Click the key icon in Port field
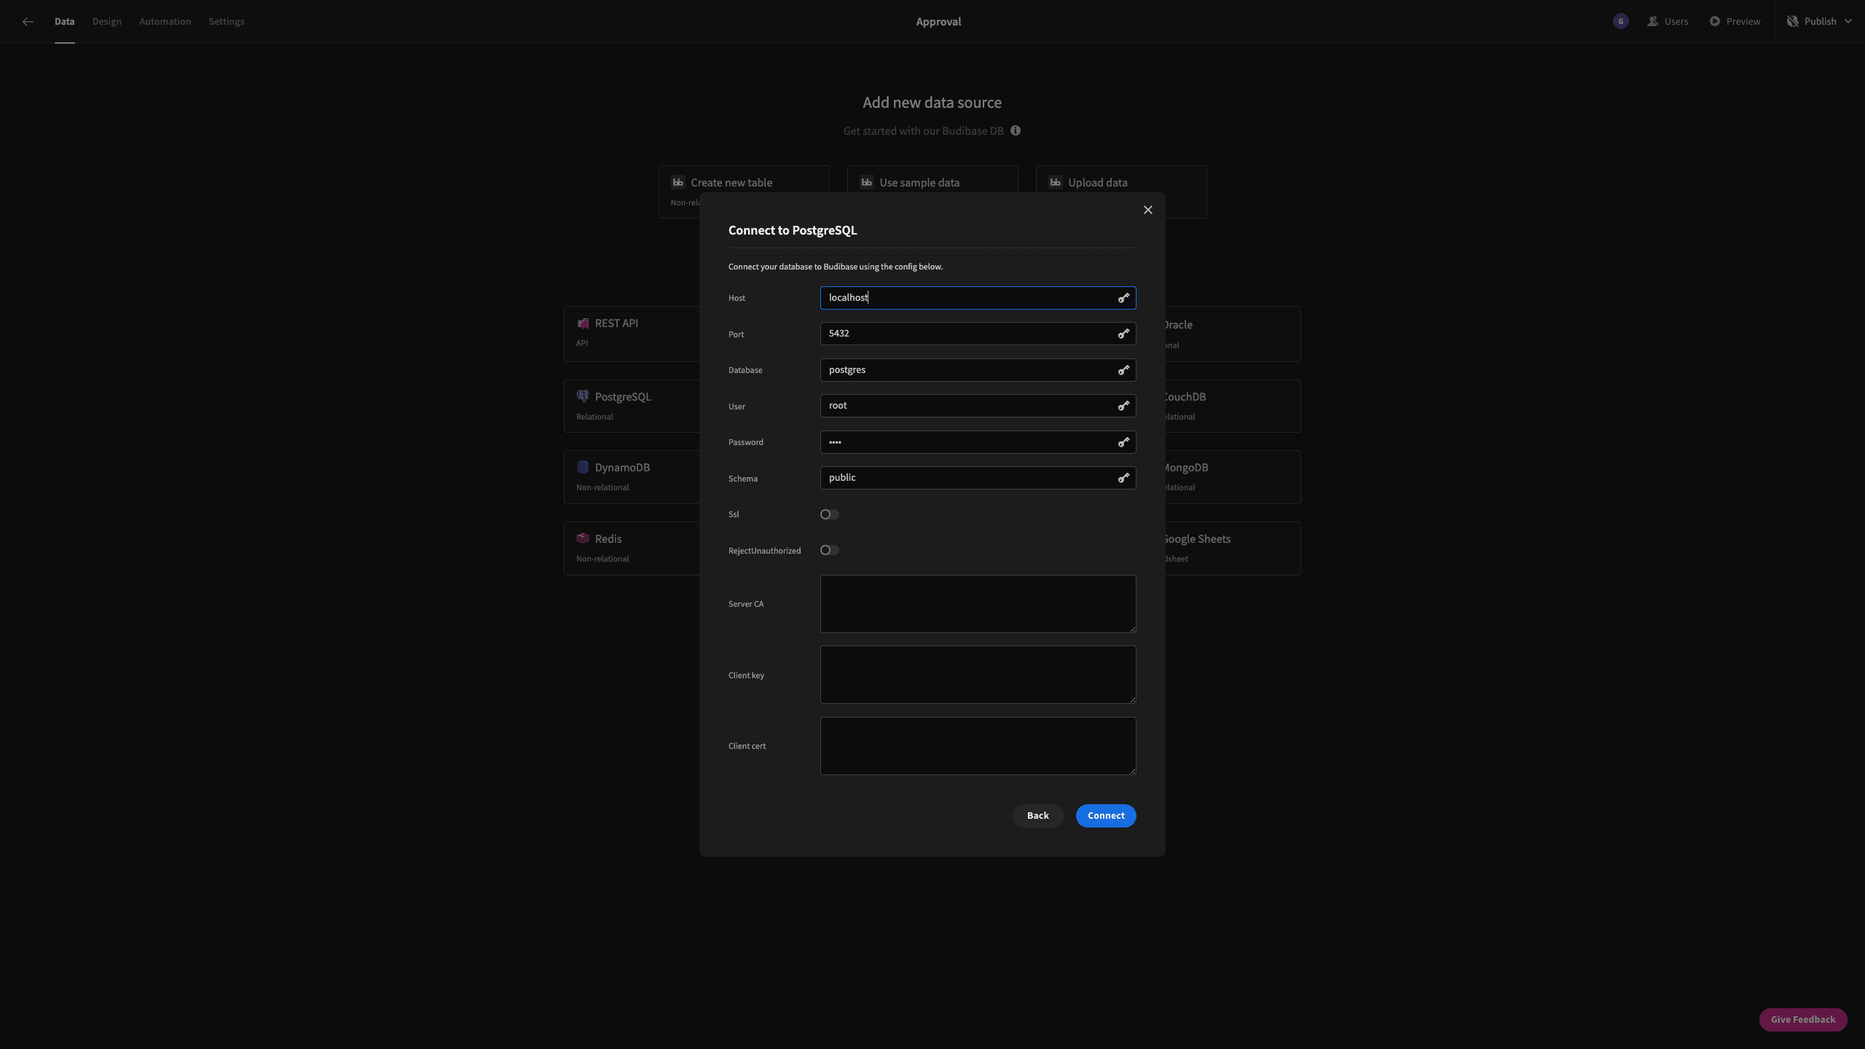This screenshot has width=1865, height=1049. 1123,334
